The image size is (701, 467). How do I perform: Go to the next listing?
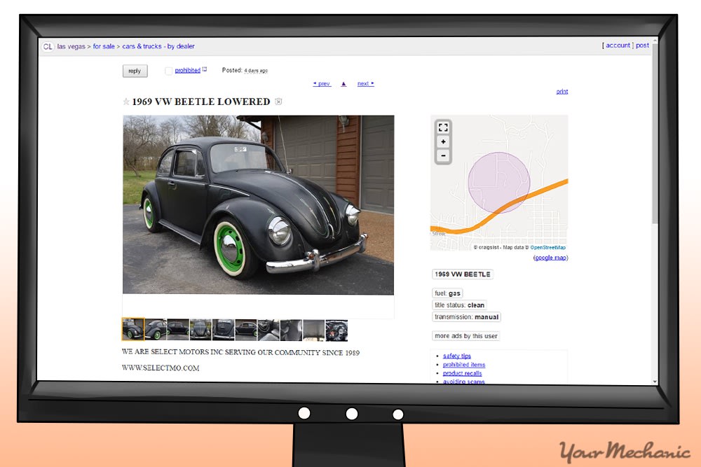[366, 83]
